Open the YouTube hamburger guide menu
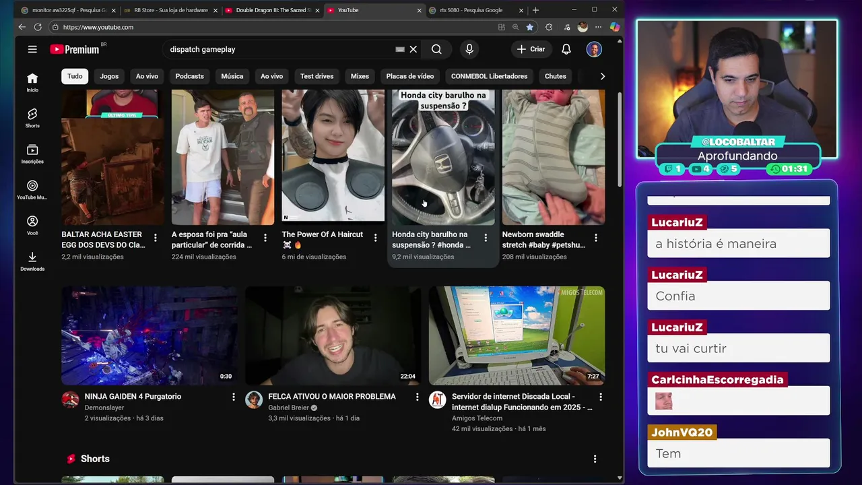 pyautogui.click(x=32, y=49)
